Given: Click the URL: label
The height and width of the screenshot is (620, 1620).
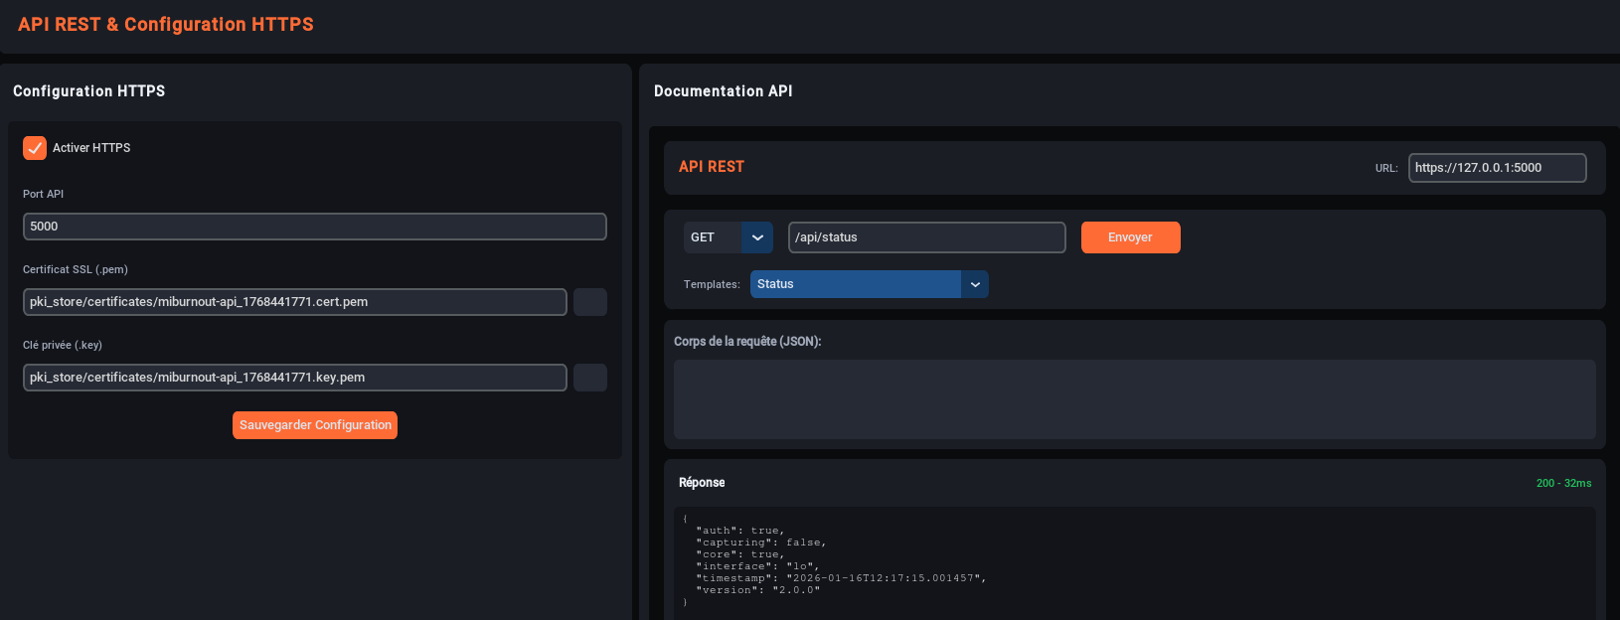Looking at the screenshot, I should (1386, 168).
